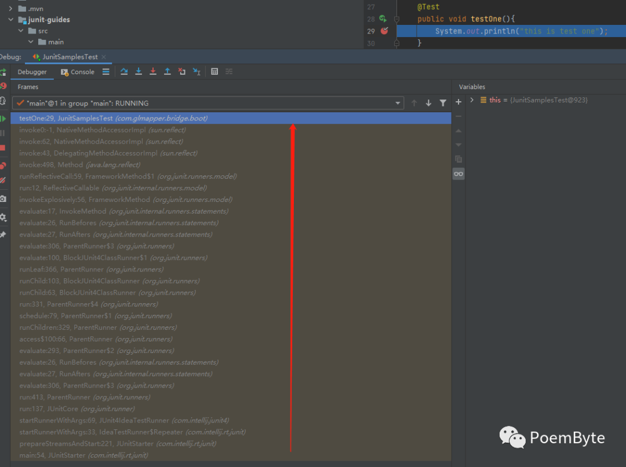This screenshot has height=467, width=626.
Task: Open the thread selector dropdown
Action: point(398,103)
